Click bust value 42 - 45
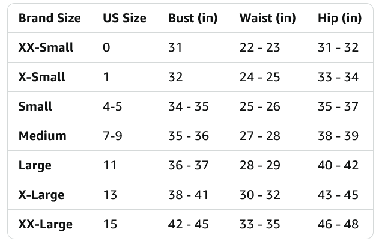This screenshot has height=244, width=382. (x=189, y=224)
